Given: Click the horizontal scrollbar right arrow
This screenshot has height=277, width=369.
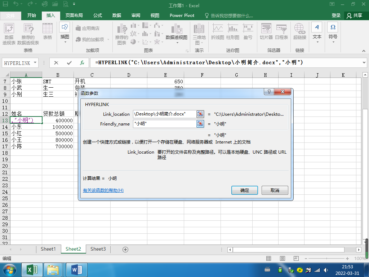Looking at the screenshot, I should point(359,250).
